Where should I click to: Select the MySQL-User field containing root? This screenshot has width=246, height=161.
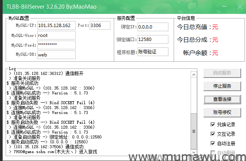point(57,35)
